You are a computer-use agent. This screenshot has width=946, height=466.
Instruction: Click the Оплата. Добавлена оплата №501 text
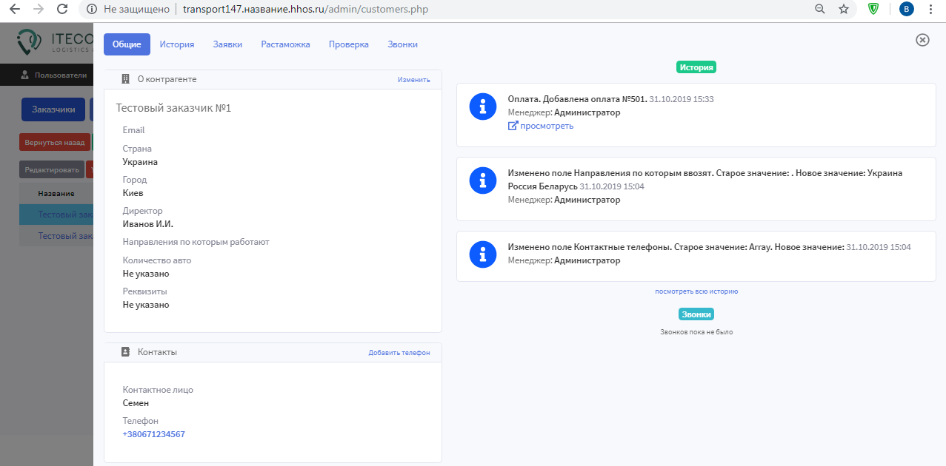(x=578, y=99)
